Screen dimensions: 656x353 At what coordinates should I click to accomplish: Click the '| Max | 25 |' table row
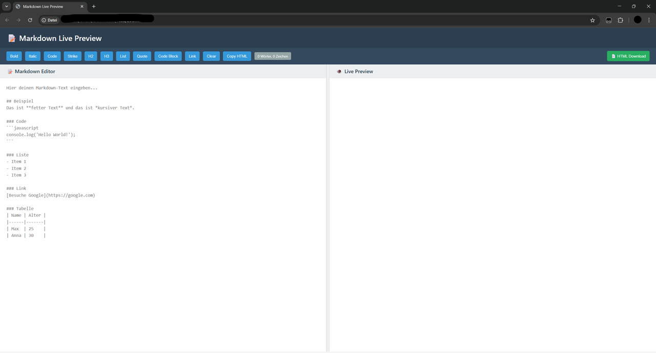point(26,229)
